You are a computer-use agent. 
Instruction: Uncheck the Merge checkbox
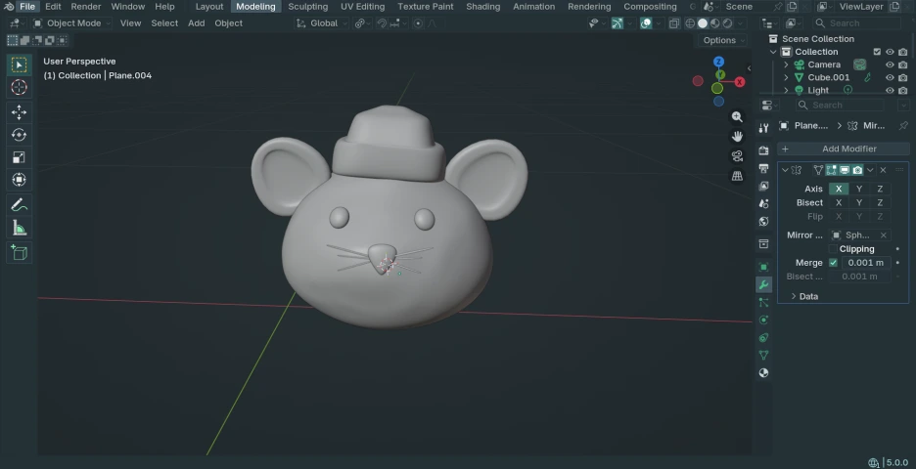point(833,263)
